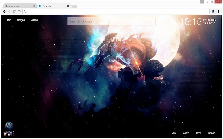Click the magnifier icon in the address bar
This screenshot has height=139, width=223.
[x=25, y=11]
